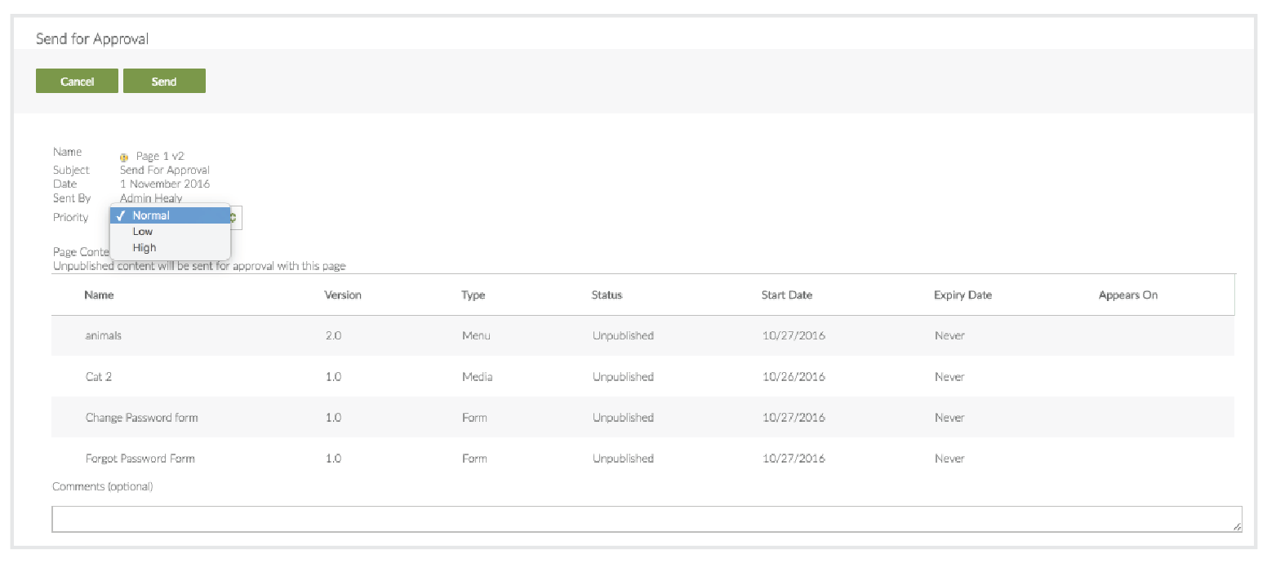Image resolution: width=1267 pixels, height=563 pixels.
Task: Click the Expiry Date column header
Action: tap(962, 295)
